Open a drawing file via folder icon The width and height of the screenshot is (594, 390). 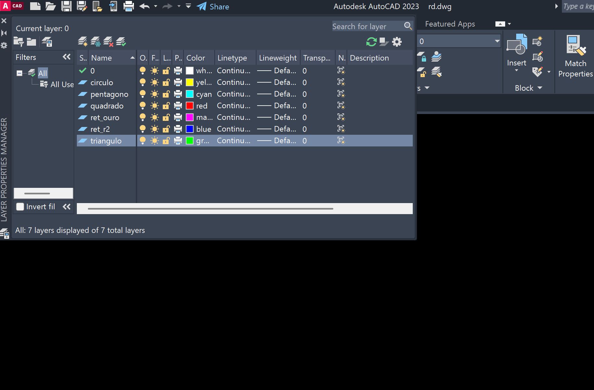click(50, 6)
